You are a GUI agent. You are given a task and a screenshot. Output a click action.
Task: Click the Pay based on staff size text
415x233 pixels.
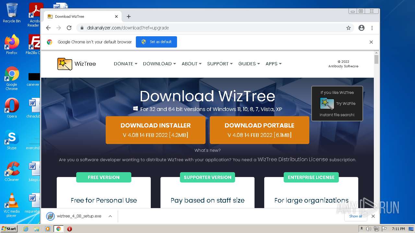(x=207, y=200)
